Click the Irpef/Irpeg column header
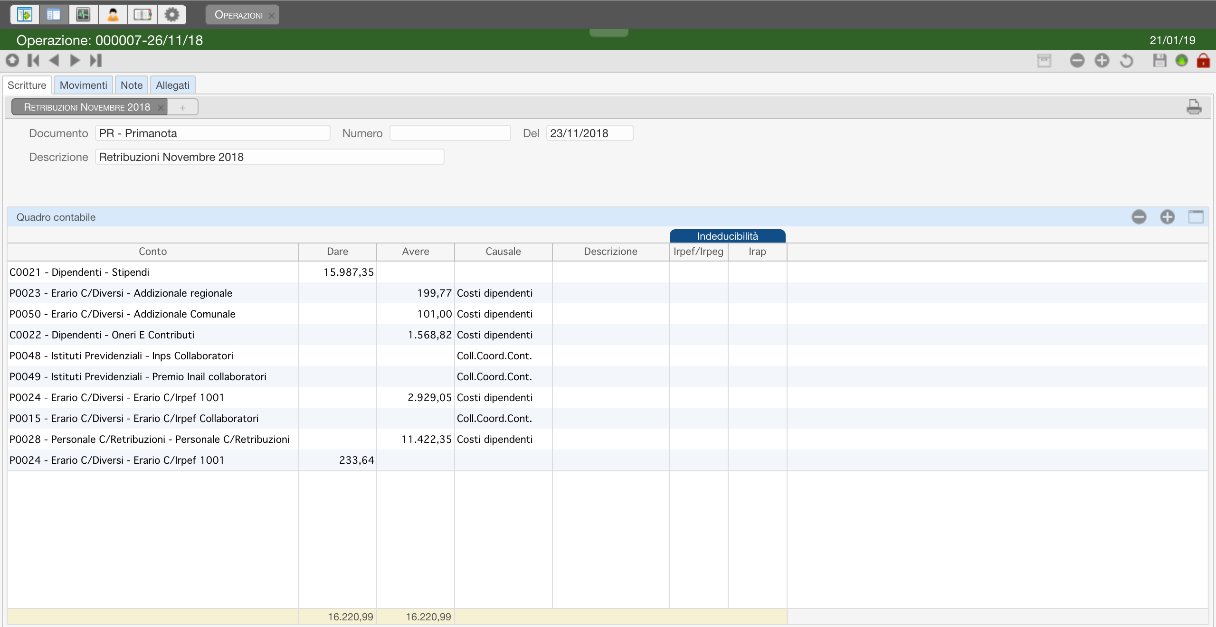 698,252
